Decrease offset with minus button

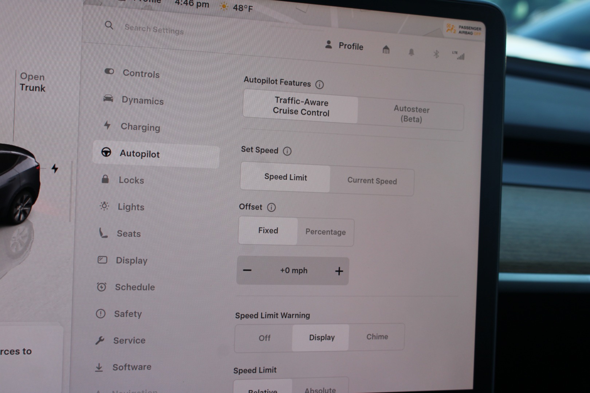coord(247,270)
